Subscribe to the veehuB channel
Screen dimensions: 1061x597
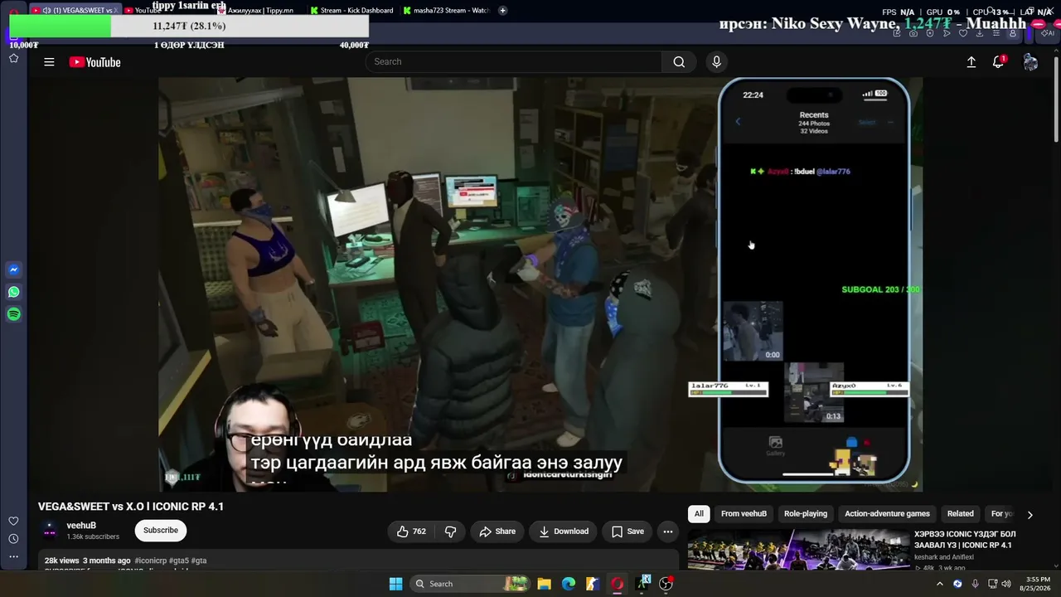pos(161,531)
